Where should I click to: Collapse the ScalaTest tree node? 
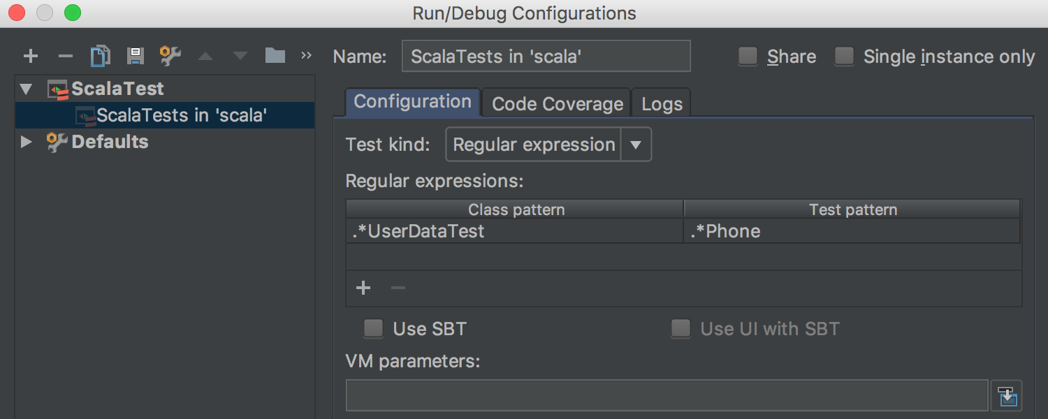click(x=27, y=89)
